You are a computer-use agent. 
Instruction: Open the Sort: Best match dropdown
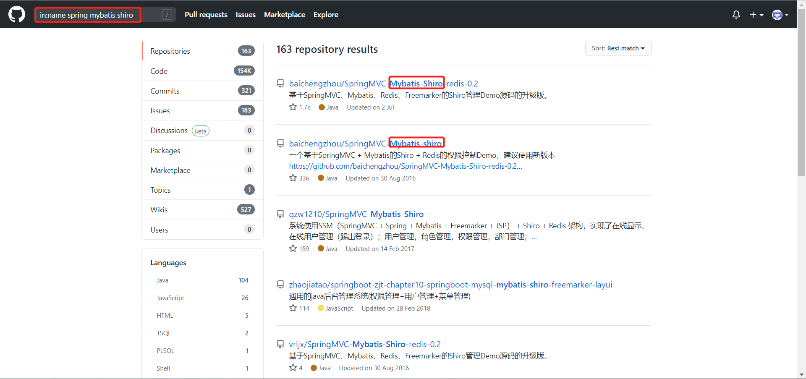(x=618, y=48)
